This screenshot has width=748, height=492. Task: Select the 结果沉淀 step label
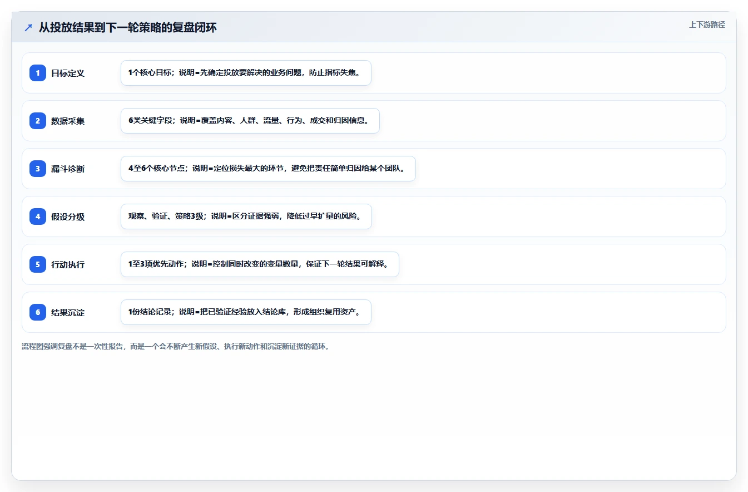point(68,312)
